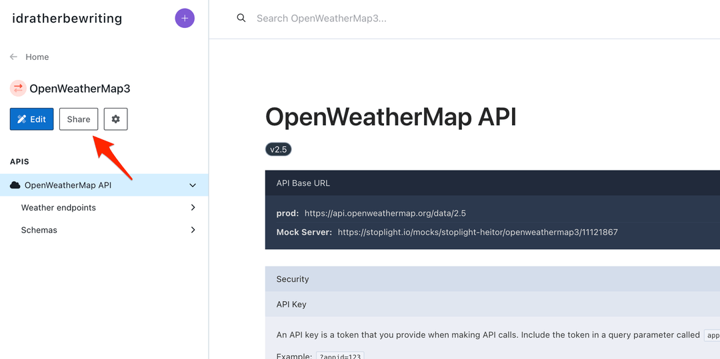720x359 pixels.
Task: Go to the Home link
Action: pos(37,57)
